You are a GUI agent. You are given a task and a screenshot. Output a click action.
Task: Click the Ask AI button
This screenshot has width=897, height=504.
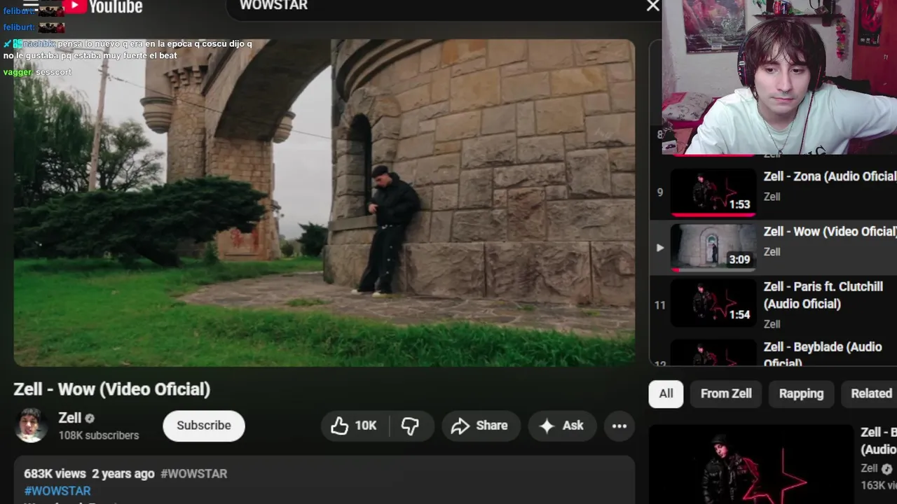(x=561, y=426)
